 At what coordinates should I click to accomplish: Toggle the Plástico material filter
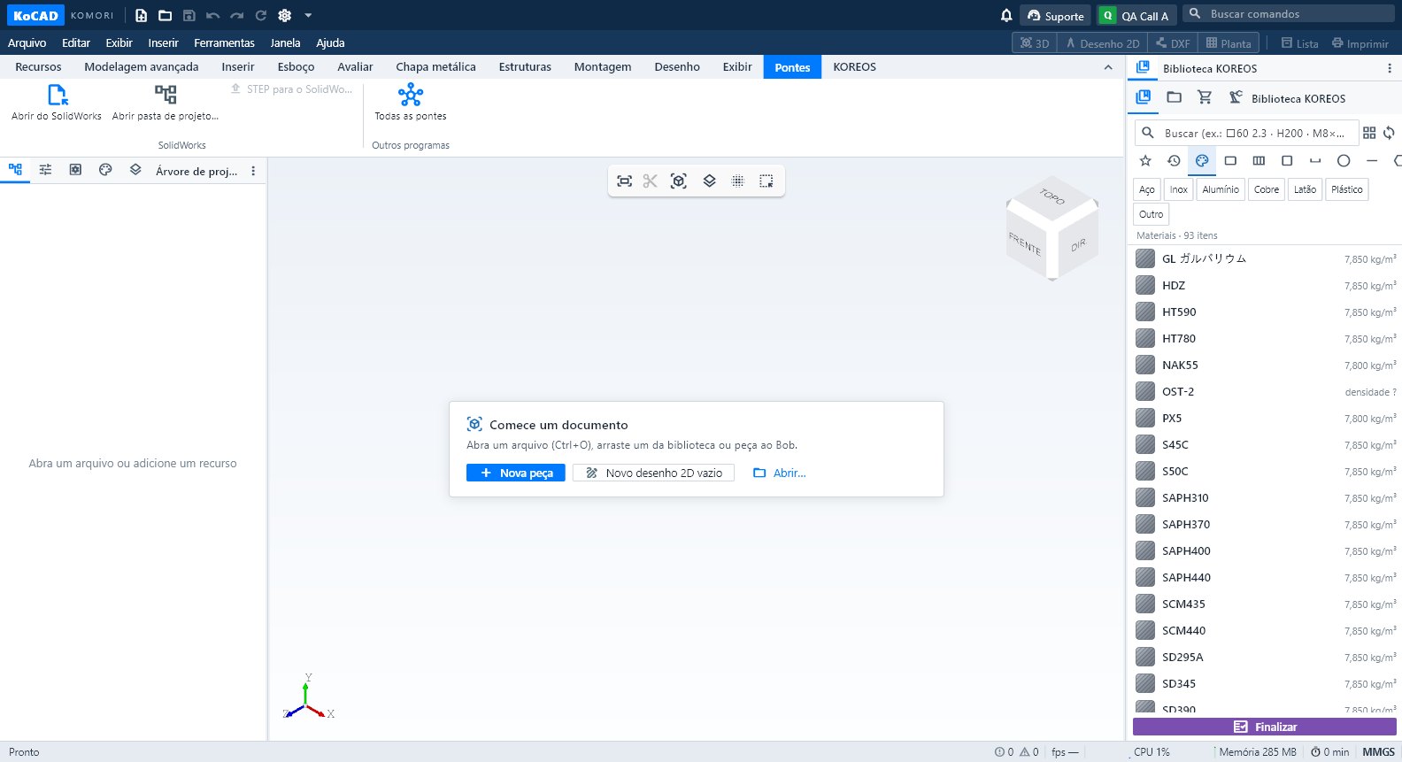coord(1347,189)
